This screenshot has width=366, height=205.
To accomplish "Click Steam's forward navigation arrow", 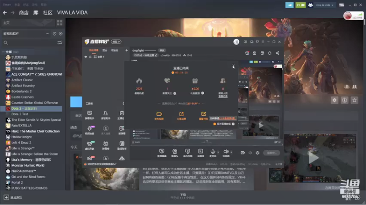I will (13, 13).
